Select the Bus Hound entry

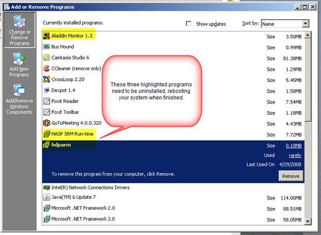point(173,47)
